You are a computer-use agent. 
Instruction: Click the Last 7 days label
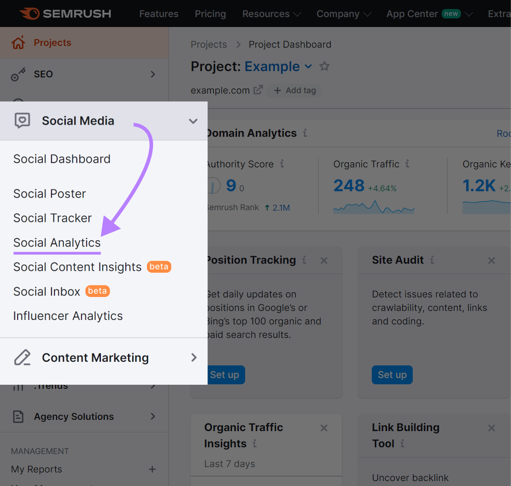[229, 463]
